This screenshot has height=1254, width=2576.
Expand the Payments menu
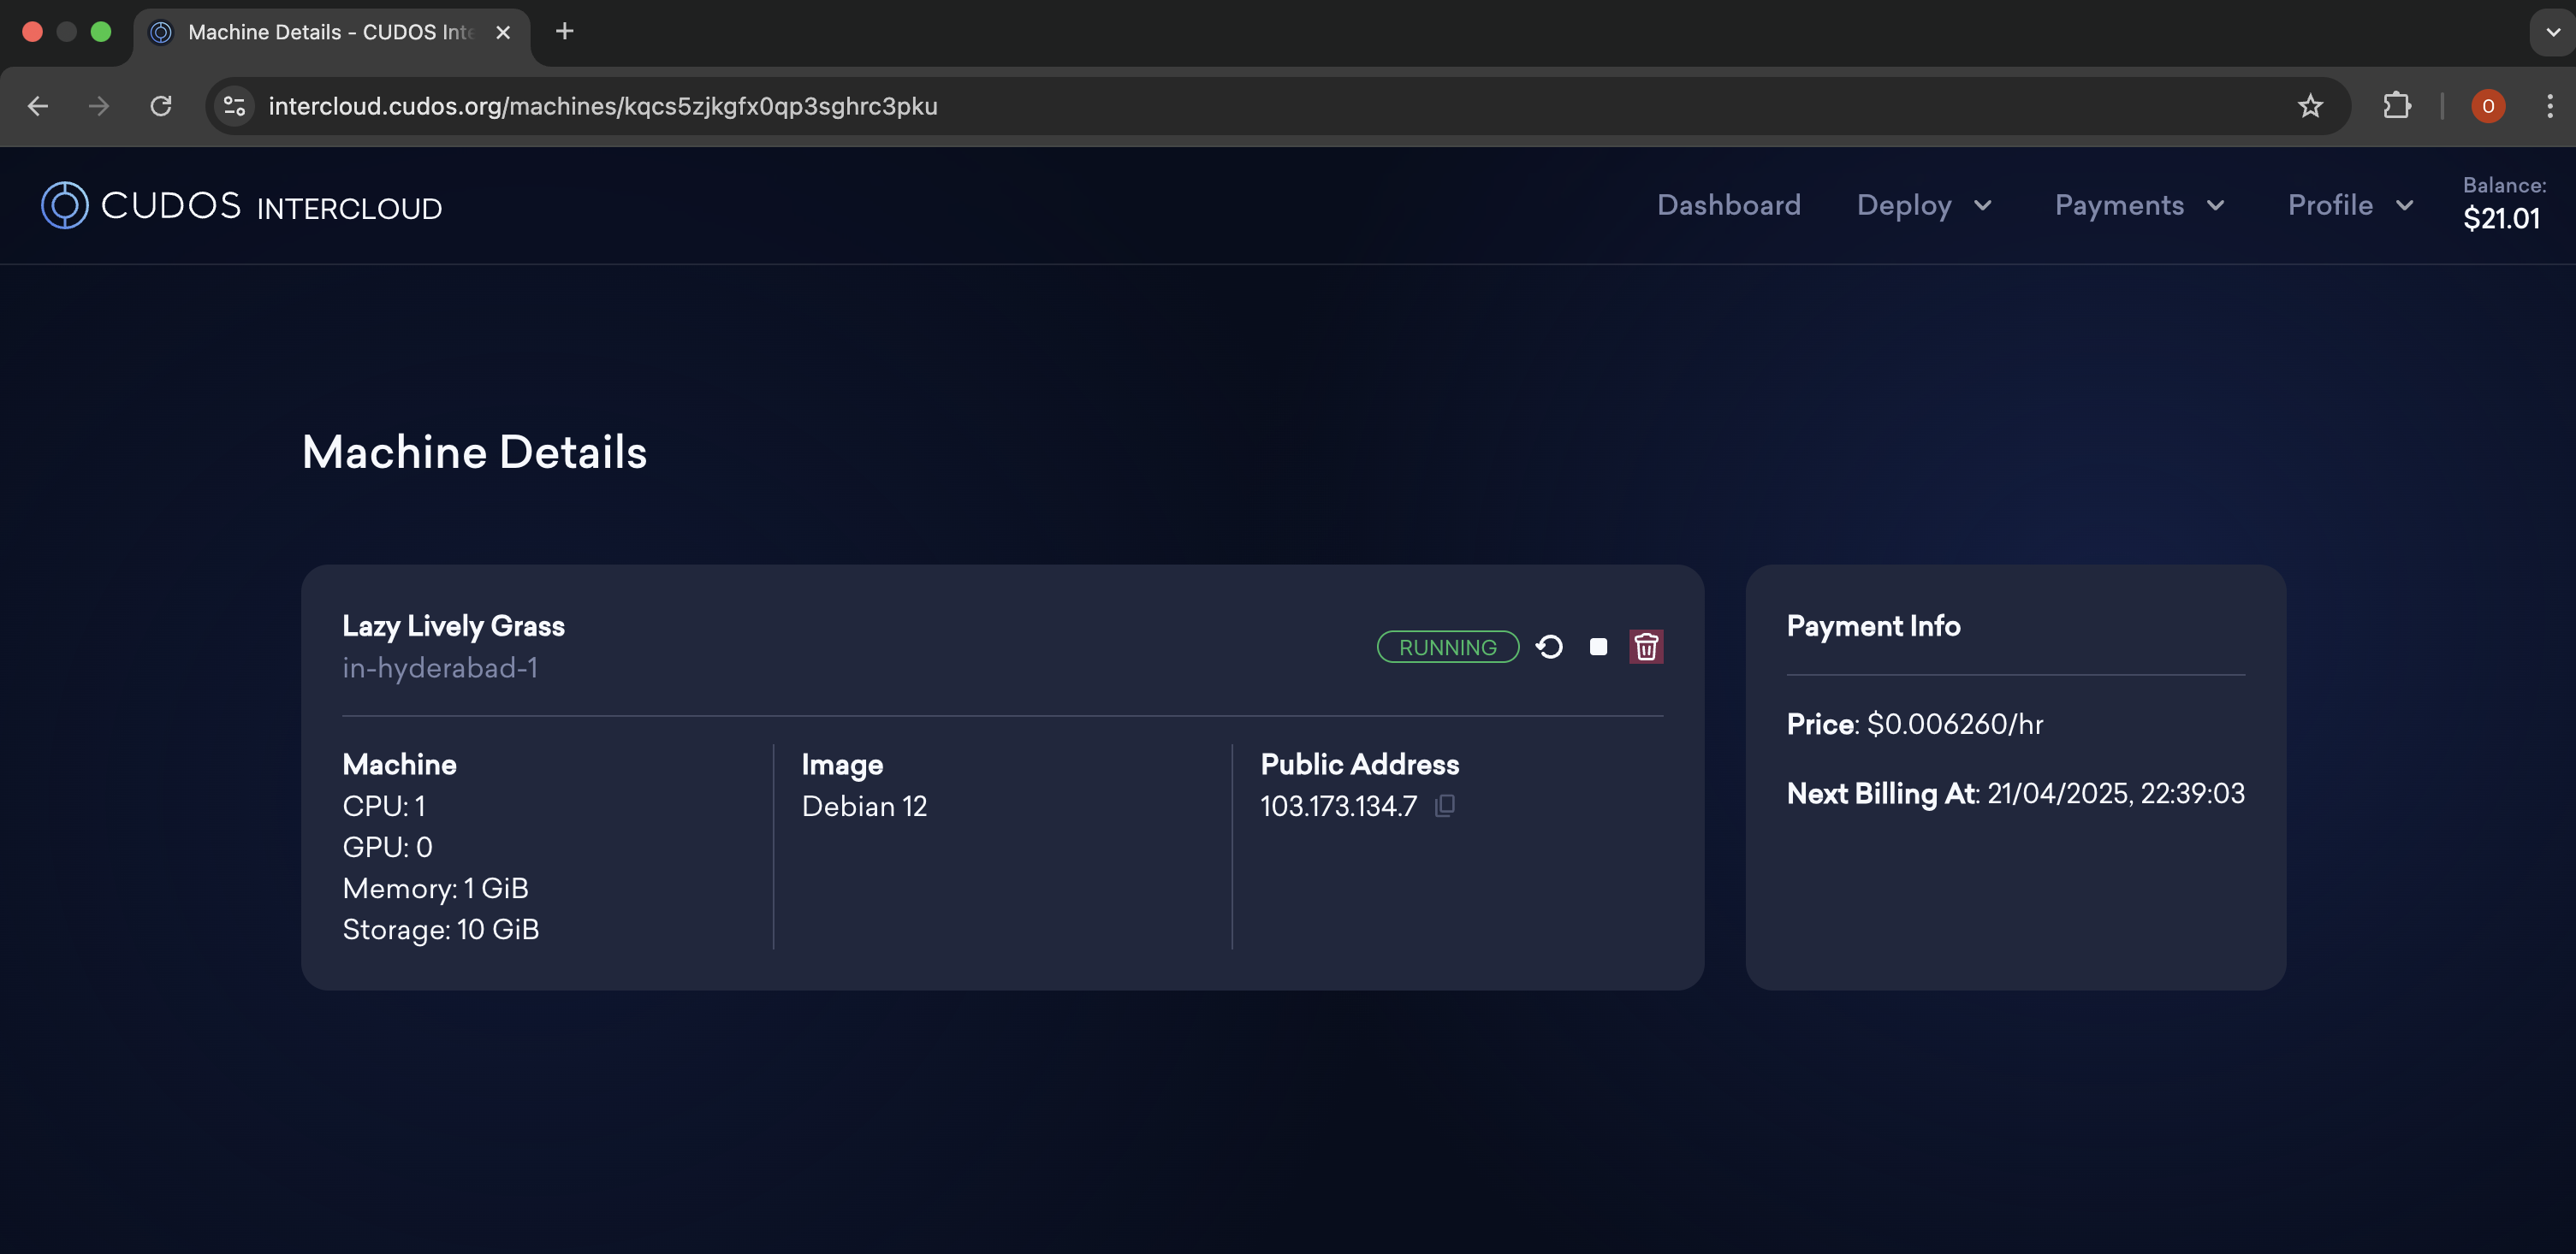pos(2139,206)
